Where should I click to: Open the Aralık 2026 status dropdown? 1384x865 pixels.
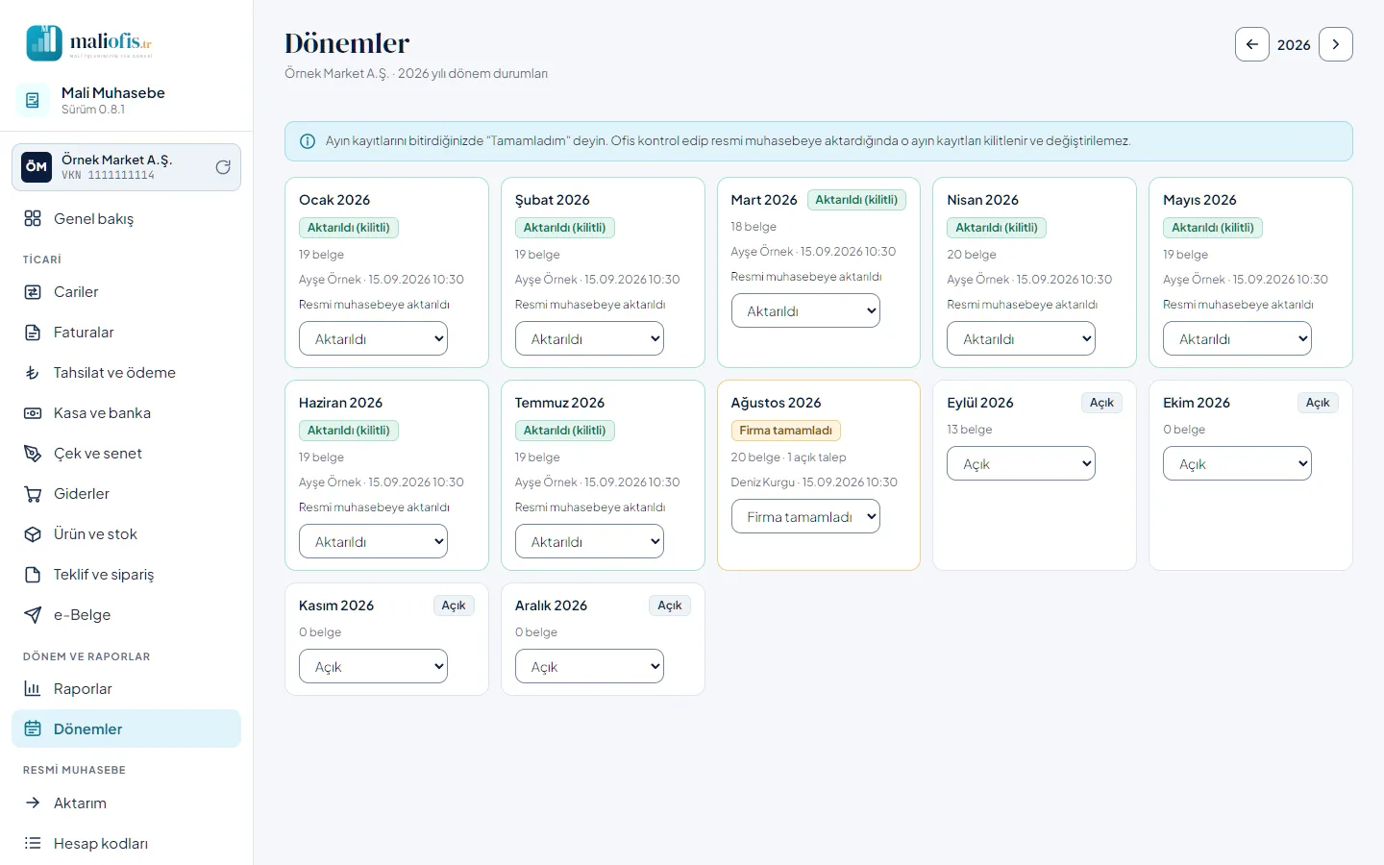point(589,666)
